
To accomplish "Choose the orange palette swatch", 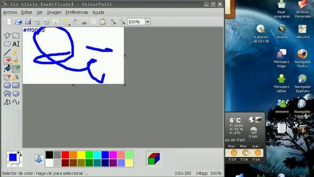I will point(73,155).
